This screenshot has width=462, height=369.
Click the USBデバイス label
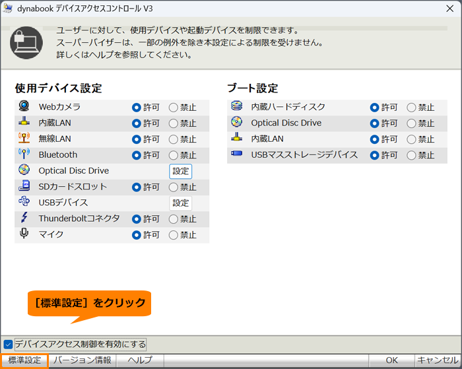point(63,203)
